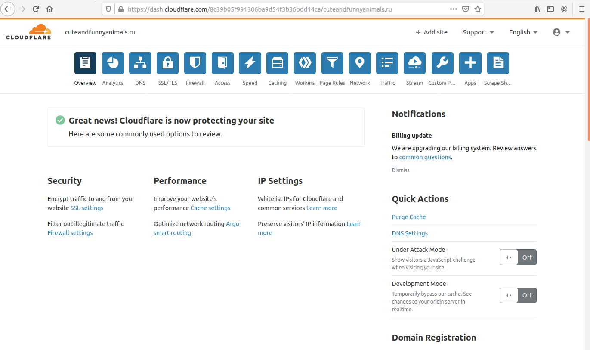Dismiss the billing update notification
The height and width of the screenshot is (350, 590).
click(x=401, y=170)
